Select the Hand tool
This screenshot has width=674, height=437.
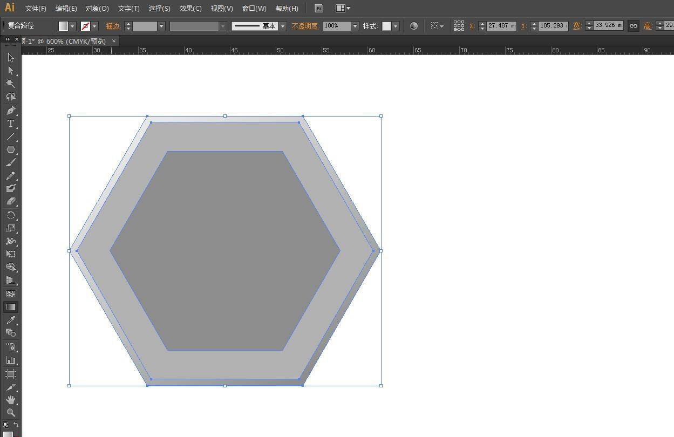10,400
